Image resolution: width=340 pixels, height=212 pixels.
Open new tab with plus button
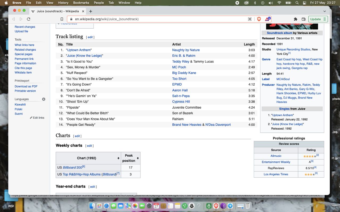pyautogui.click(x=91, y=11)
